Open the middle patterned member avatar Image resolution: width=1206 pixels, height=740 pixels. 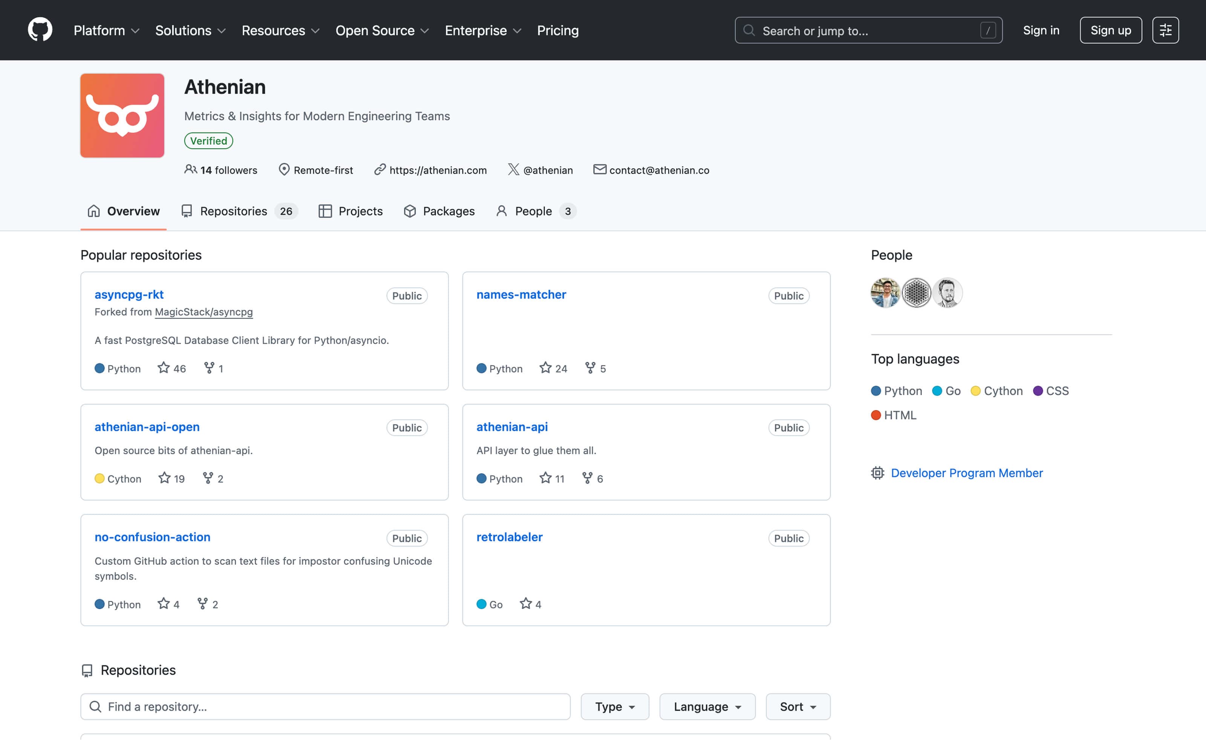(x=916, y=293)
